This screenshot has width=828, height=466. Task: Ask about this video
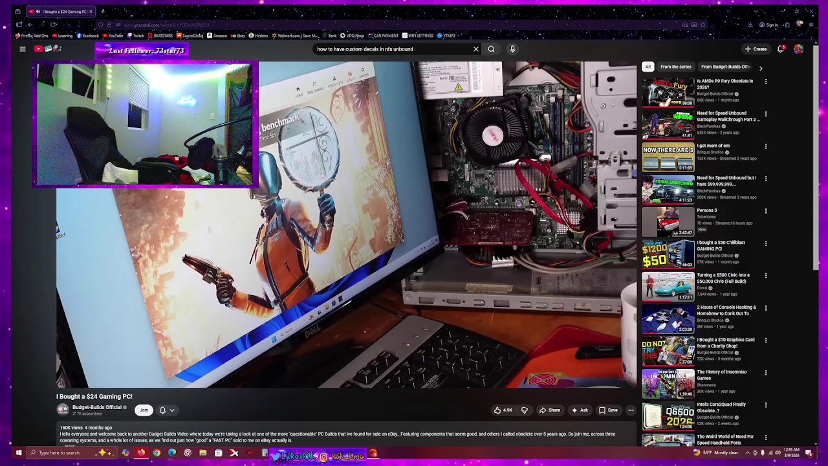tap(580, 410)
